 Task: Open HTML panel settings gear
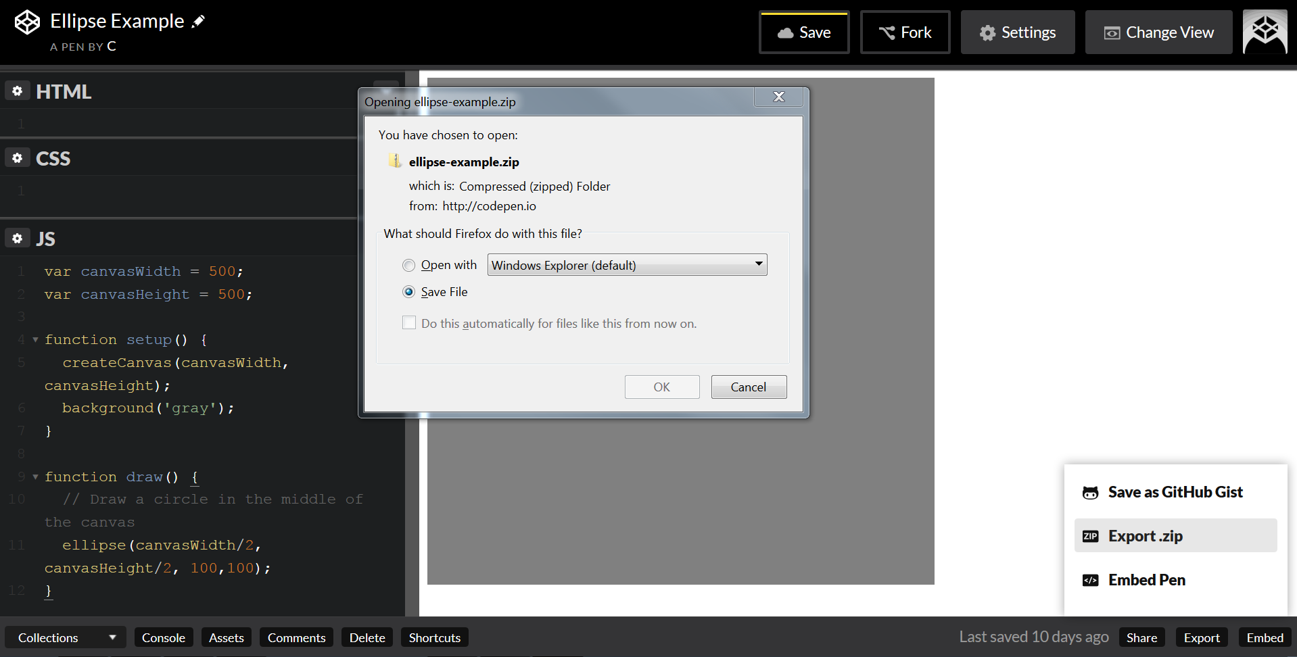[18, 91]
